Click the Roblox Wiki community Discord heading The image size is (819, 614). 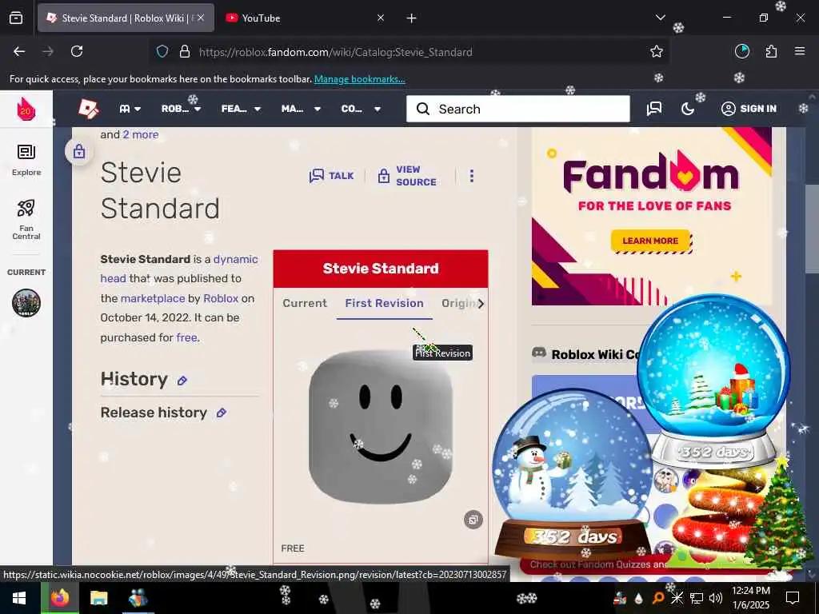pos(595,354)
